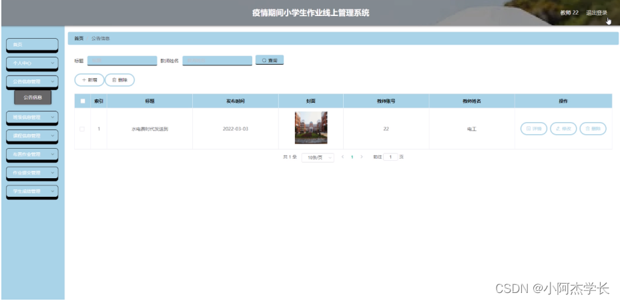This screenshot has width=620, height=301.
Task: Expand the 课程信息管理 sidebar menu
Action: pos(32,136)
